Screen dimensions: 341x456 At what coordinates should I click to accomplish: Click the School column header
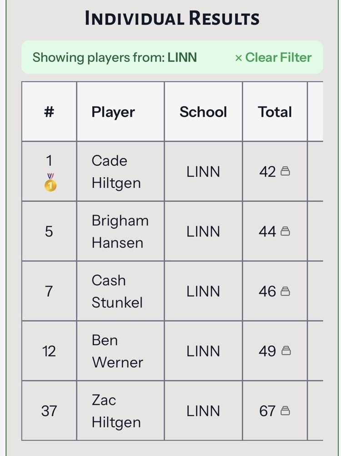(x=203, y=112)
